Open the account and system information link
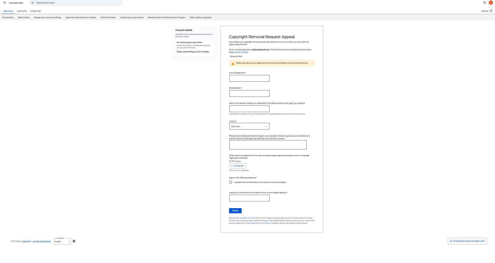Screen dimensions: 495x263 [245, 218]
